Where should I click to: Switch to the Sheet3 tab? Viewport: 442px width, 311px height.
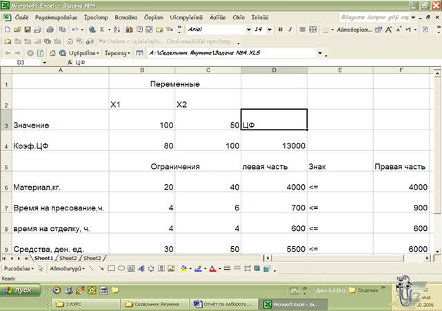(x=92, y=258)
